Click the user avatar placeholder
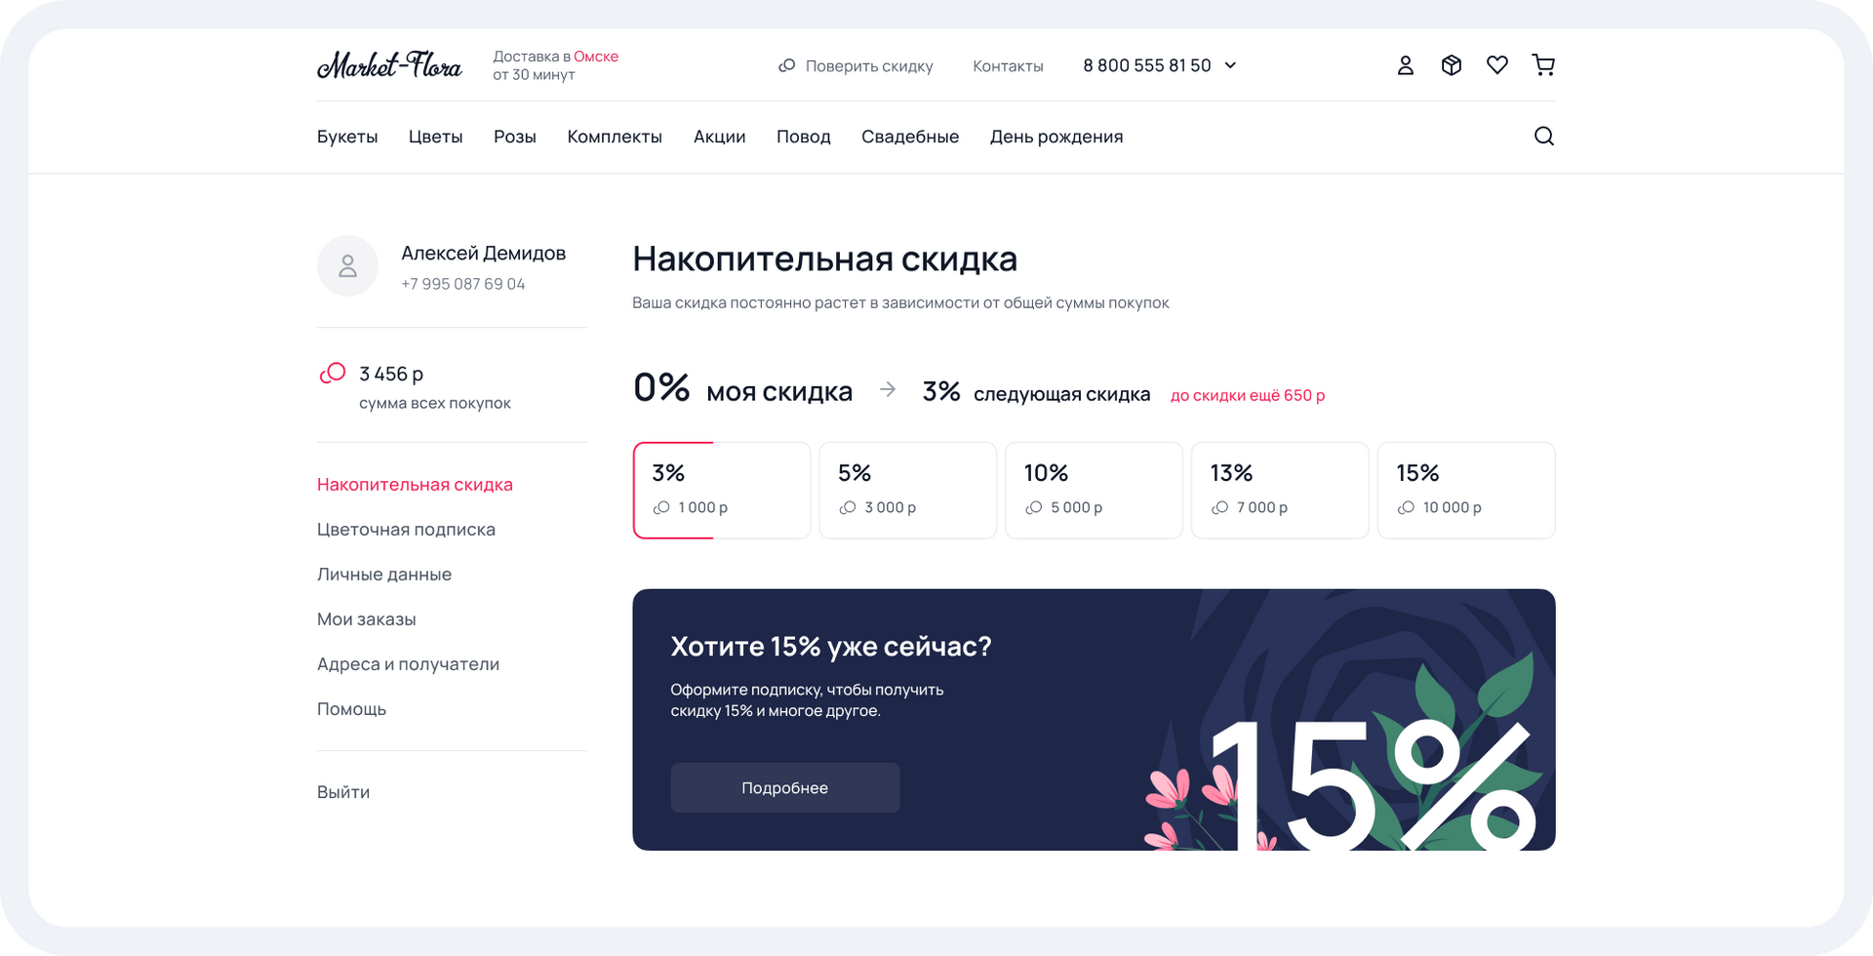 click(347, 265)
